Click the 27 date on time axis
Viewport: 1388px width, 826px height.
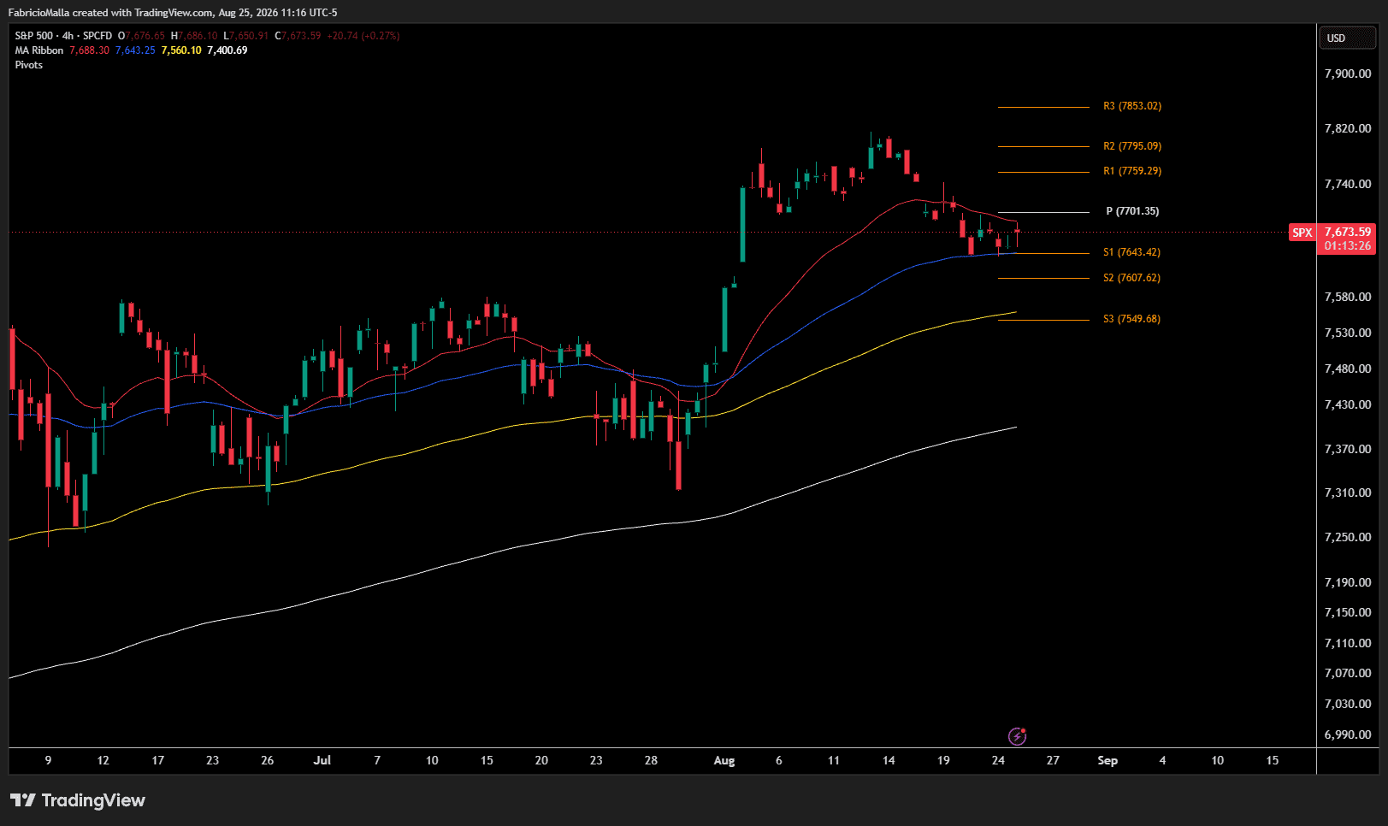click(1053, 760)
